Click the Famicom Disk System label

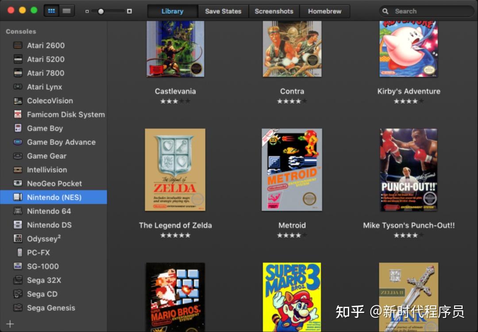point(66,115)
